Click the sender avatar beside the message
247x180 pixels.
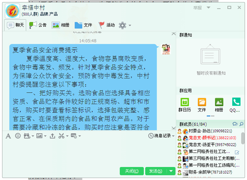(x=166, y=49)
